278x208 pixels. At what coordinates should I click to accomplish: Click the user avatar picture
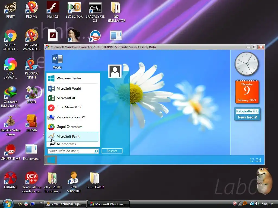[115, 71]
